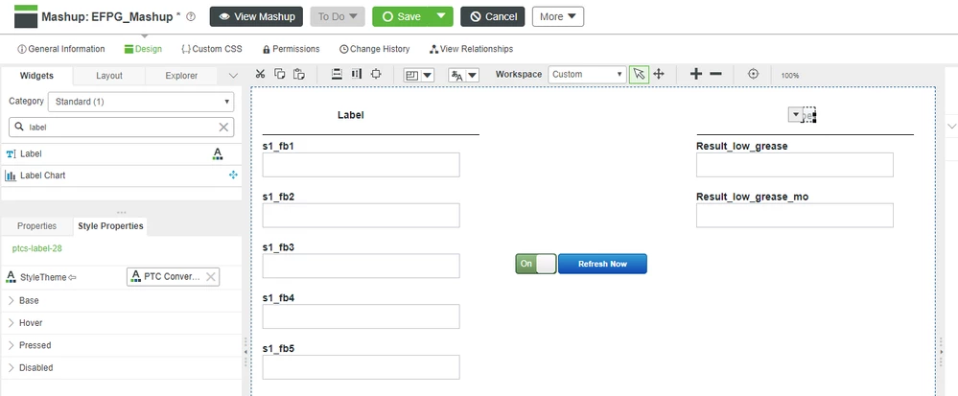Click the ThingWorx mashup logo icon

coord(26,16)
